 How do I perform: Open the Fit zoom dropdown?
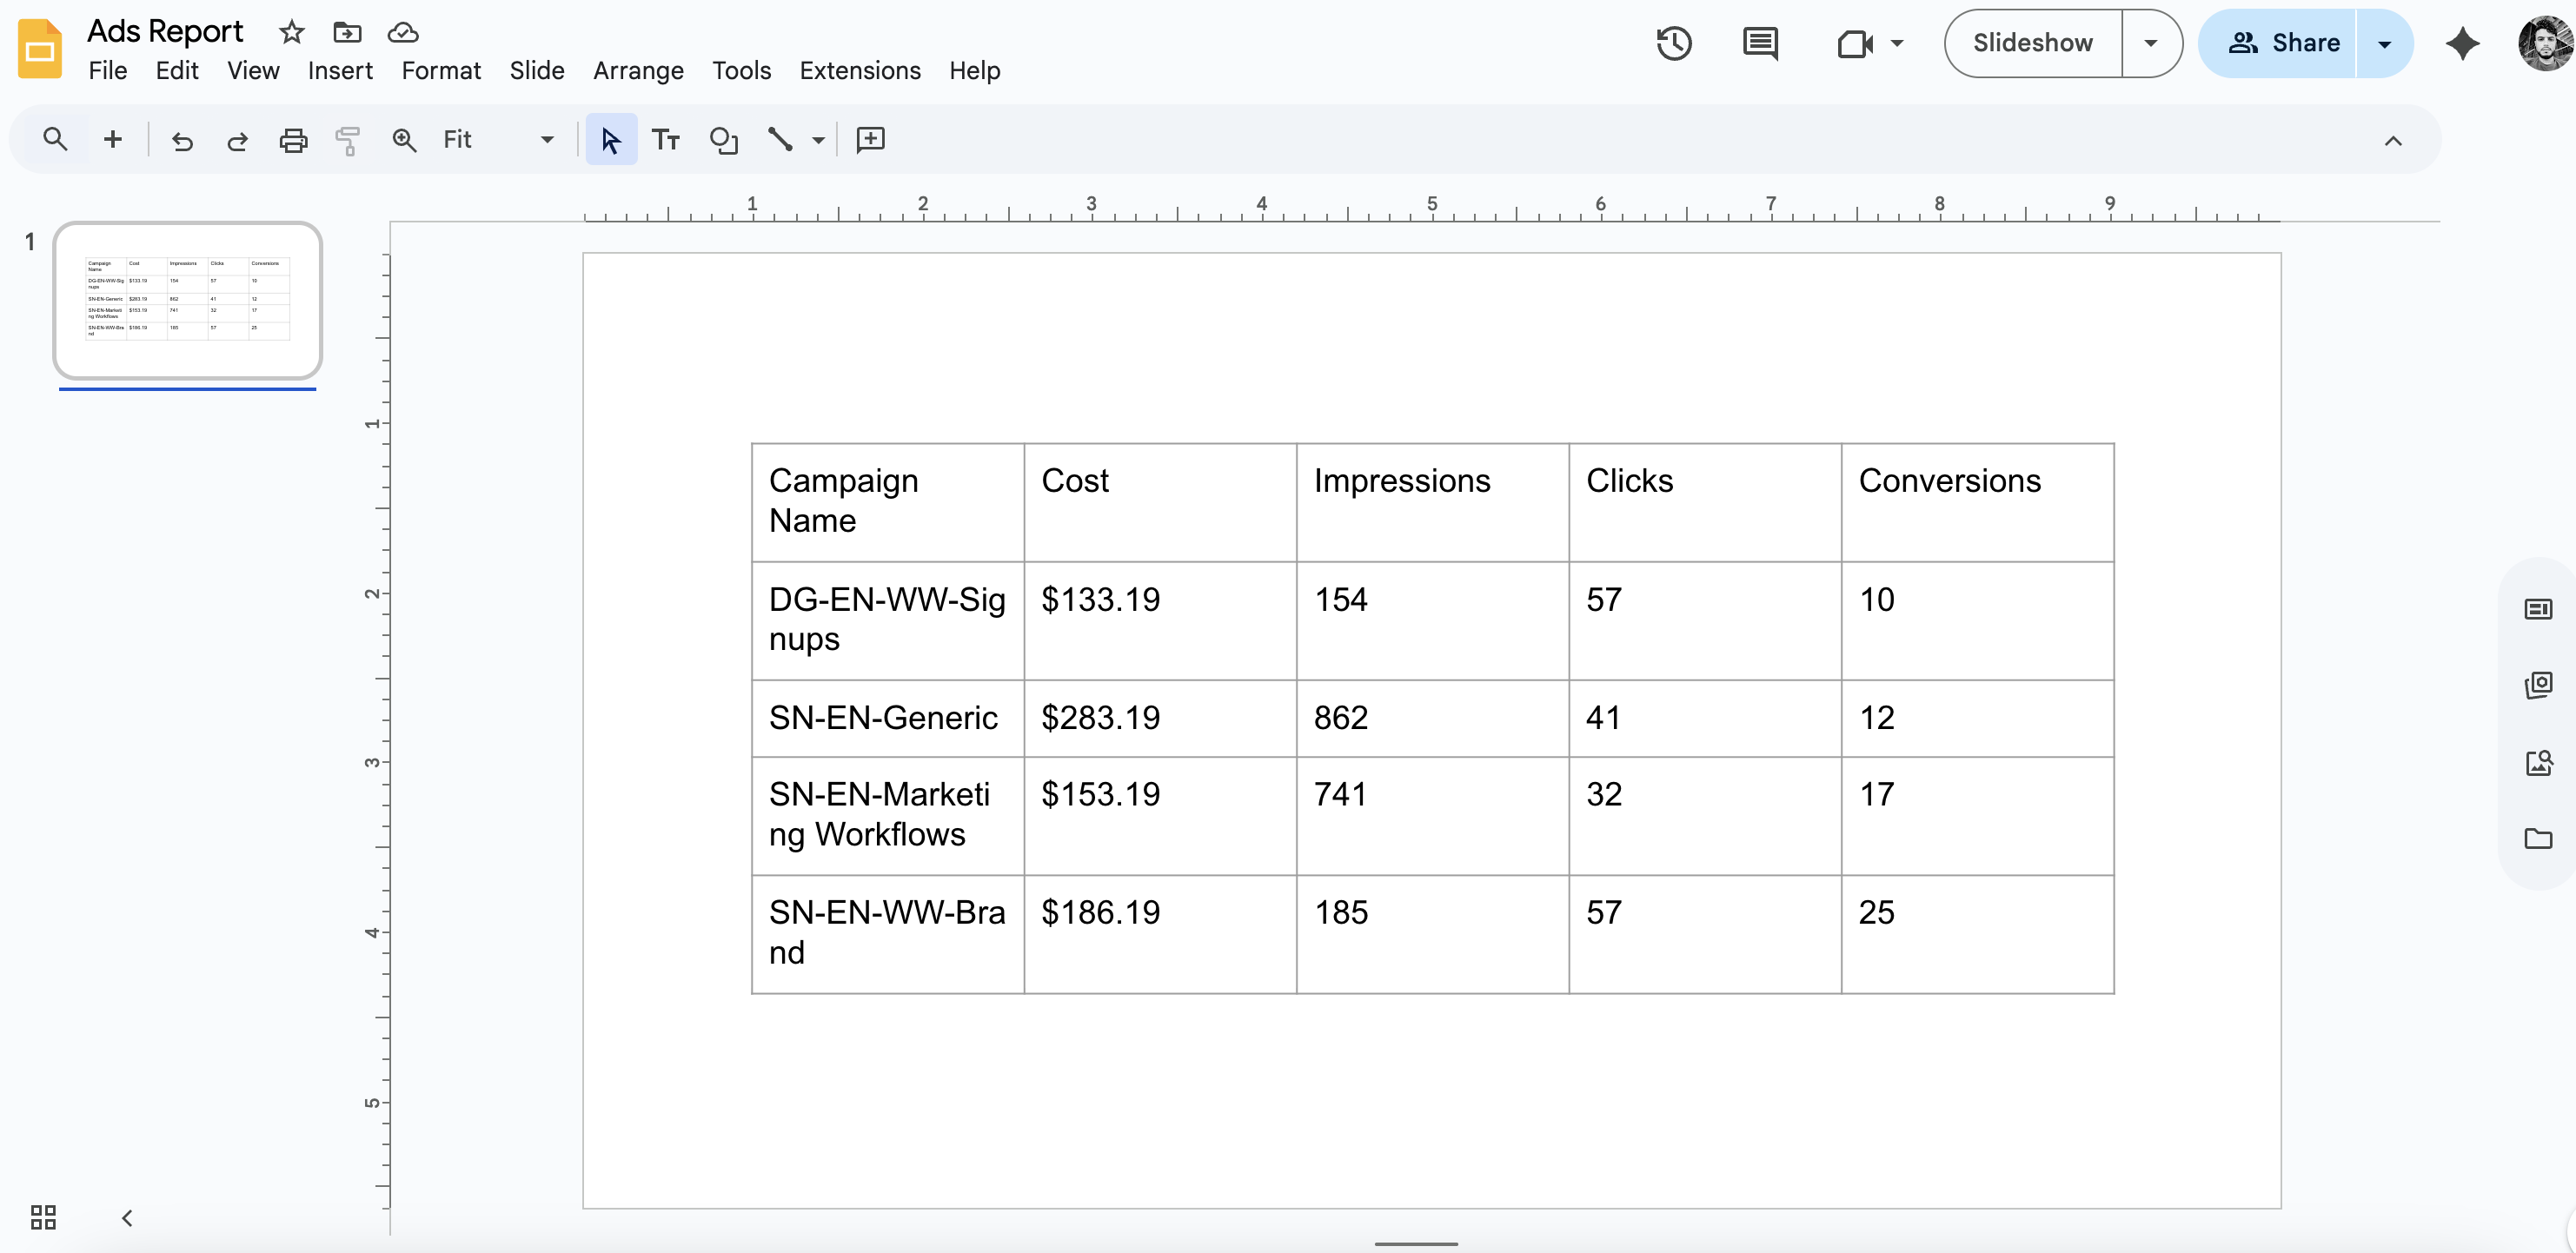click(x=546, y=140)
